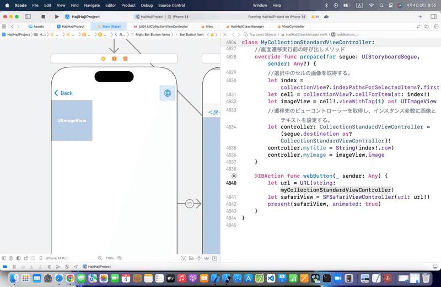The width and height of the screenshot is (441, 287).
Task: Simulate location in the debug bar
Action: coord(76,267)
